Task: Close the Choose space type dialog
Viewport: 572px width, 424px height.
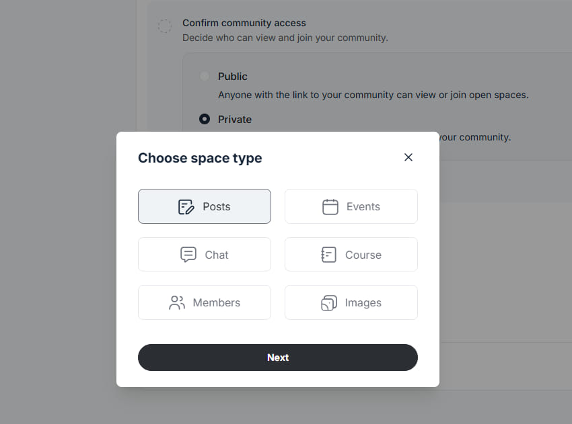Action: [408, 157]
